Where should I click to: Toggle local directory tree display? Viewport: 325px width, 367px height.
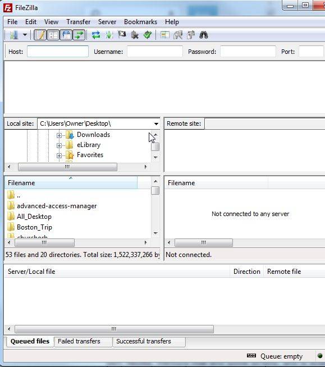click(x=53, y=35)
